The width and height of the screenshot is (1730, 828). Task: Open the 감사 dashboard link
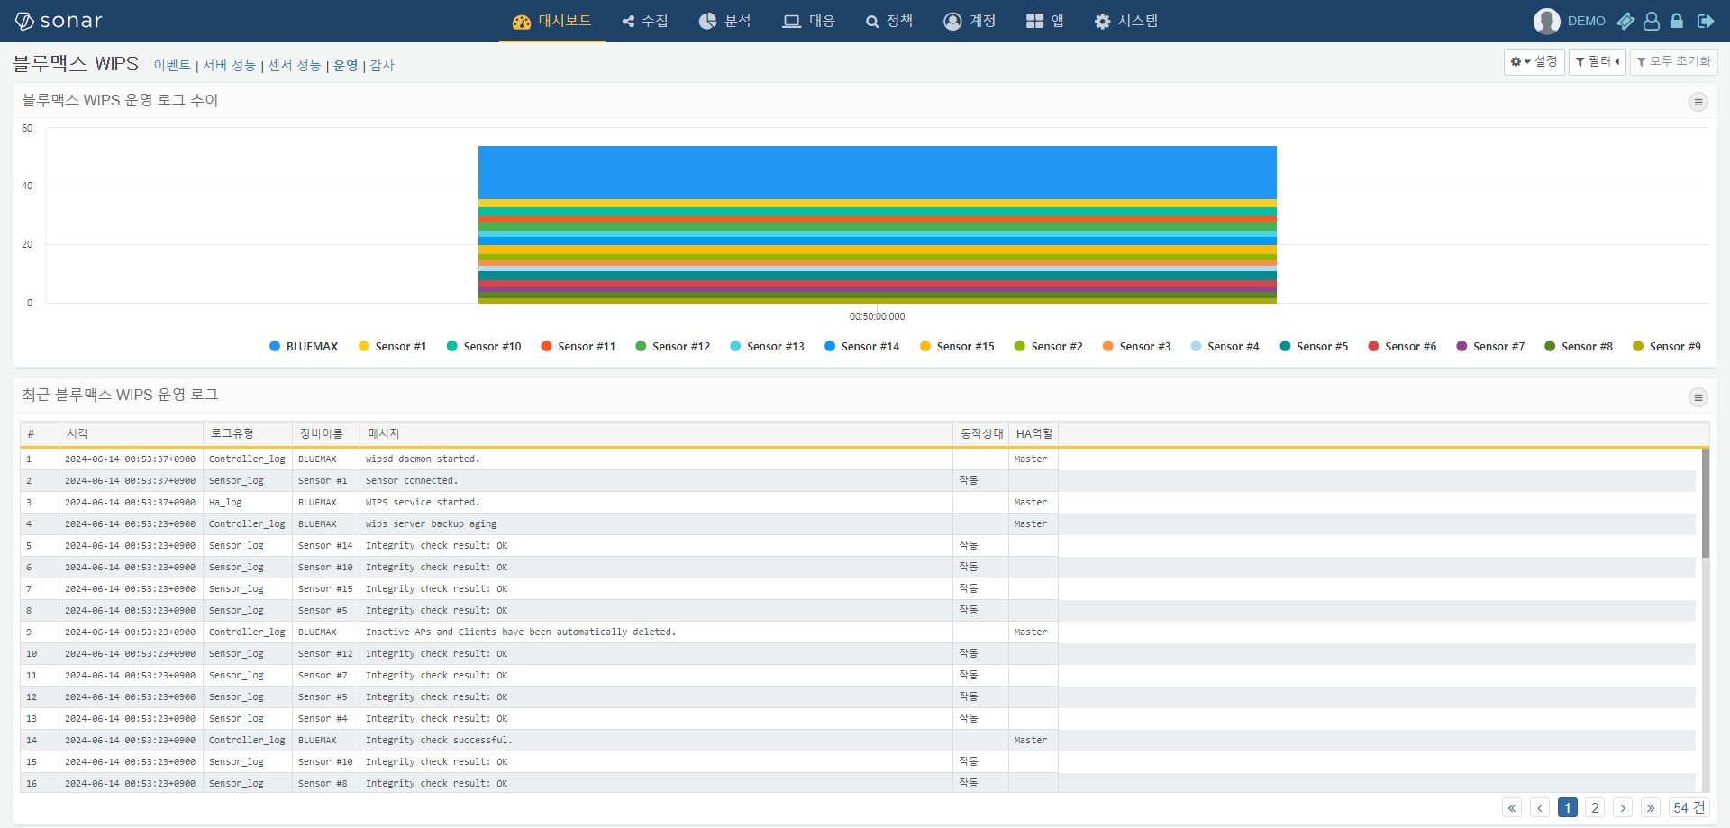382,65
